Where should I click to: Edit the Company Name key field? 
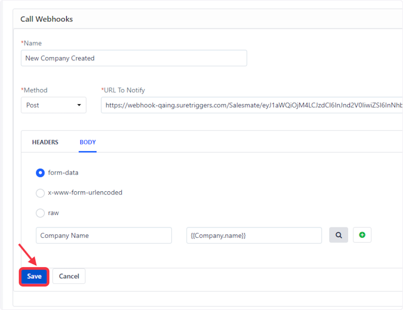104,235
